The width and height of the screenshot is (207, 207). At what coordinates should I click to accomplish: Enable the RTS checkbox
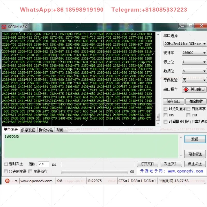[165, 115]
